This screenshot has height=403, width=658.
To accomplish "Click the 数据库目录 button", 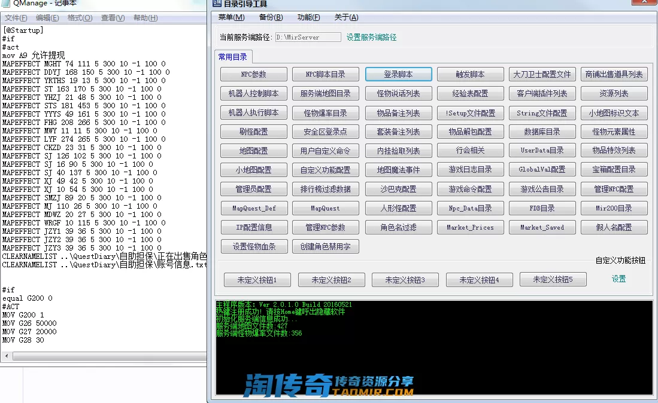I will point(542,132).
